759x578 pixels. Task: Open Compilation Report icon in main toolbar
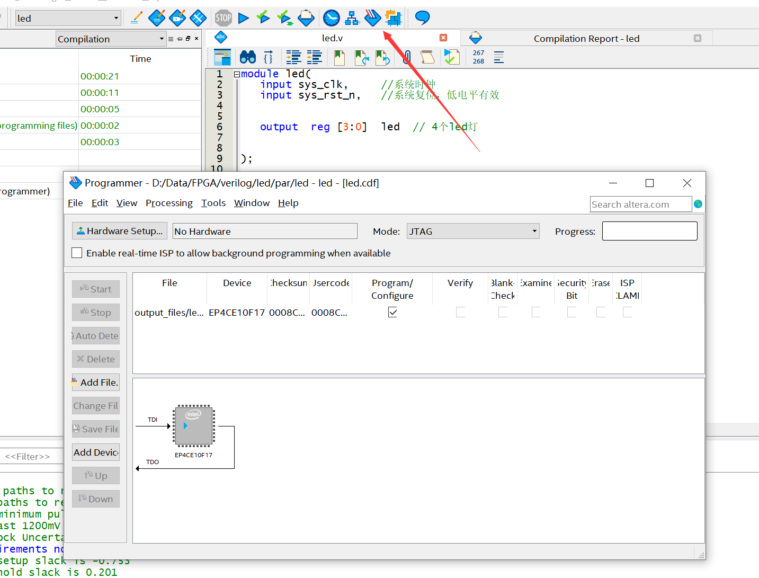click(x=306, y=18)
